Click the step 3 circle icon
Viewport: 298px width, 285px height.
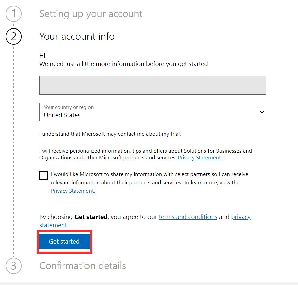tap(14, 266)
